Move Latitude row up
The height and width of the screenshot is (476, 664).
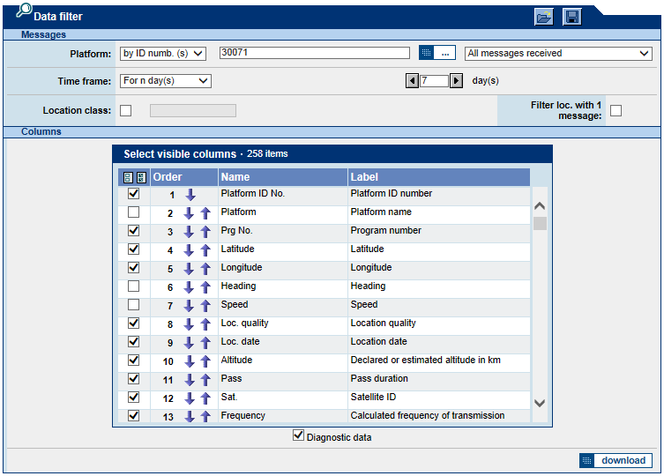[x=205, y=250]
